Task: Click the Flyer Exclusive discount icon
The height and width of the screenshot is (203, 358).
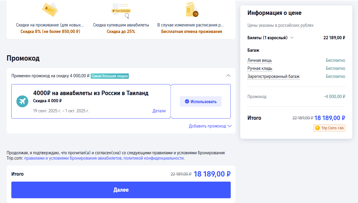Action: pos(121,11)
